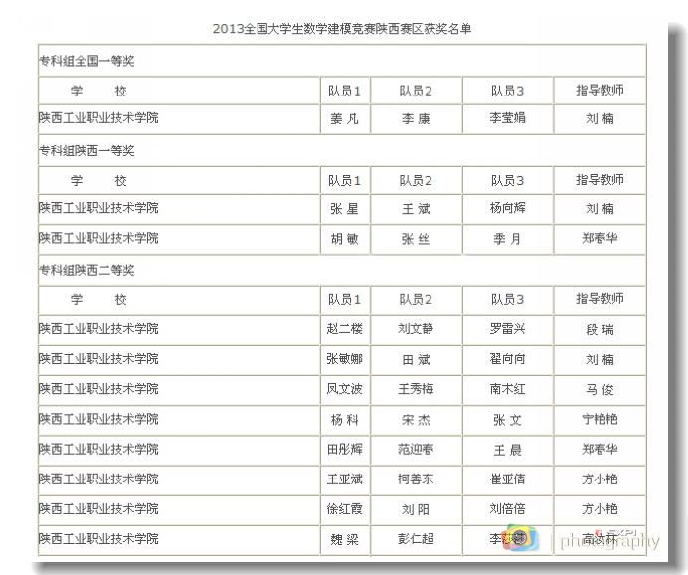Select team member 彭仁超
The width and height of the screenshot is (688, 575).
(416, 539)
